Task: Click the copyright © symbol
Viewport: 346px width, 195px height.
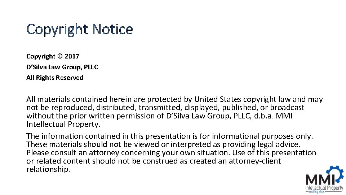Action: [x=60, y=56]
